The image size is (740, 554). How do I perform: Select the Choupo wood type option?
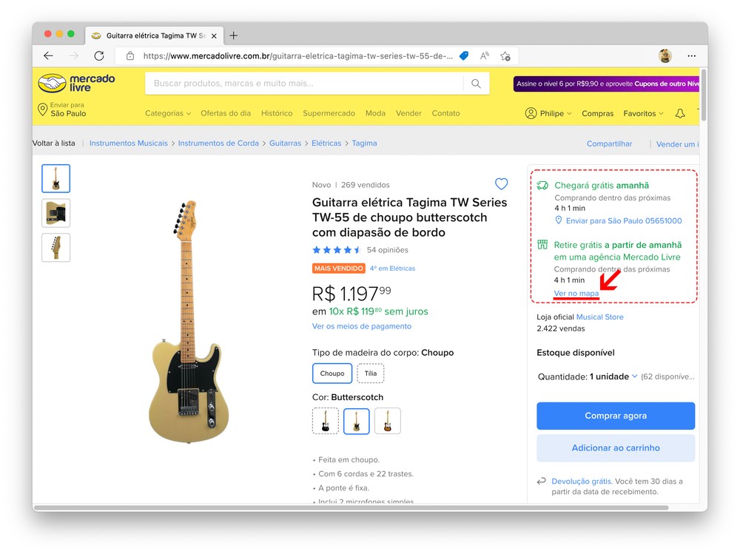pos(332,374)
